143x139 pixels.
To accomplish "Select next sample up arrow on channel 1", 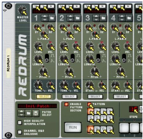I will tap(45, 16).
